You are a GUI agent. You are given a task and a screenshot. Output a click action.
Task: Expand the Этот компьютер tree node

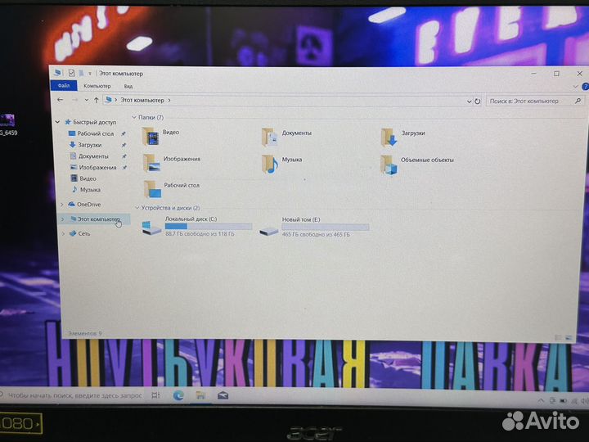click(62, 219)
